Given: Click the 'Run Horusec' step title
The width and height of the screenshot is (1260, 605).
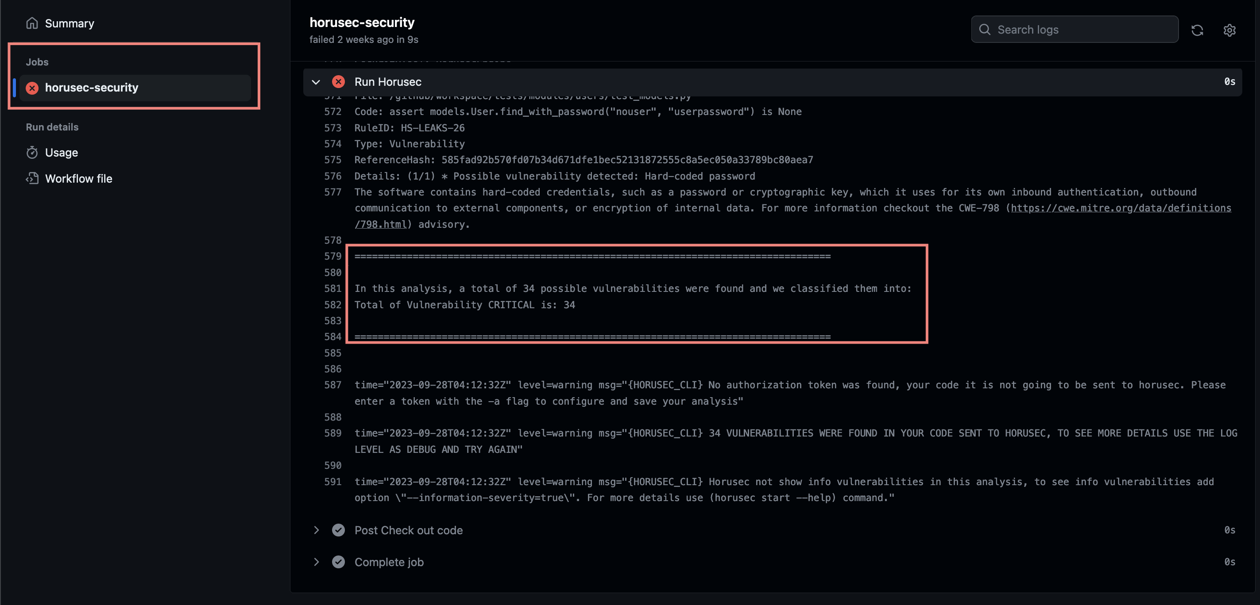Looking at the screenshot, I should click(x=388, y=82).
